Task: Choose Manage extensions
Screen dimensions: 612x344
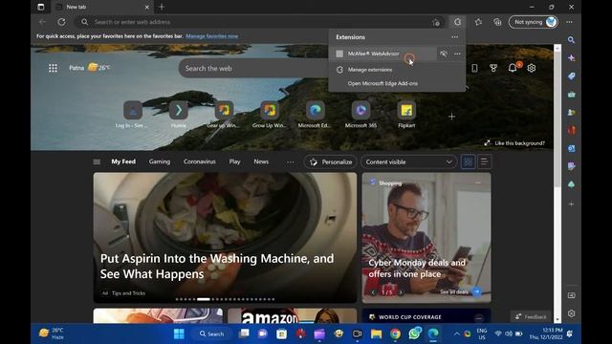Action: pos(370,70)
